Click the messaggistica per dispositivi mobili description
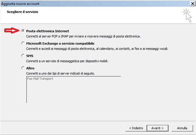 pyautogui.click(x=67, y=61)
